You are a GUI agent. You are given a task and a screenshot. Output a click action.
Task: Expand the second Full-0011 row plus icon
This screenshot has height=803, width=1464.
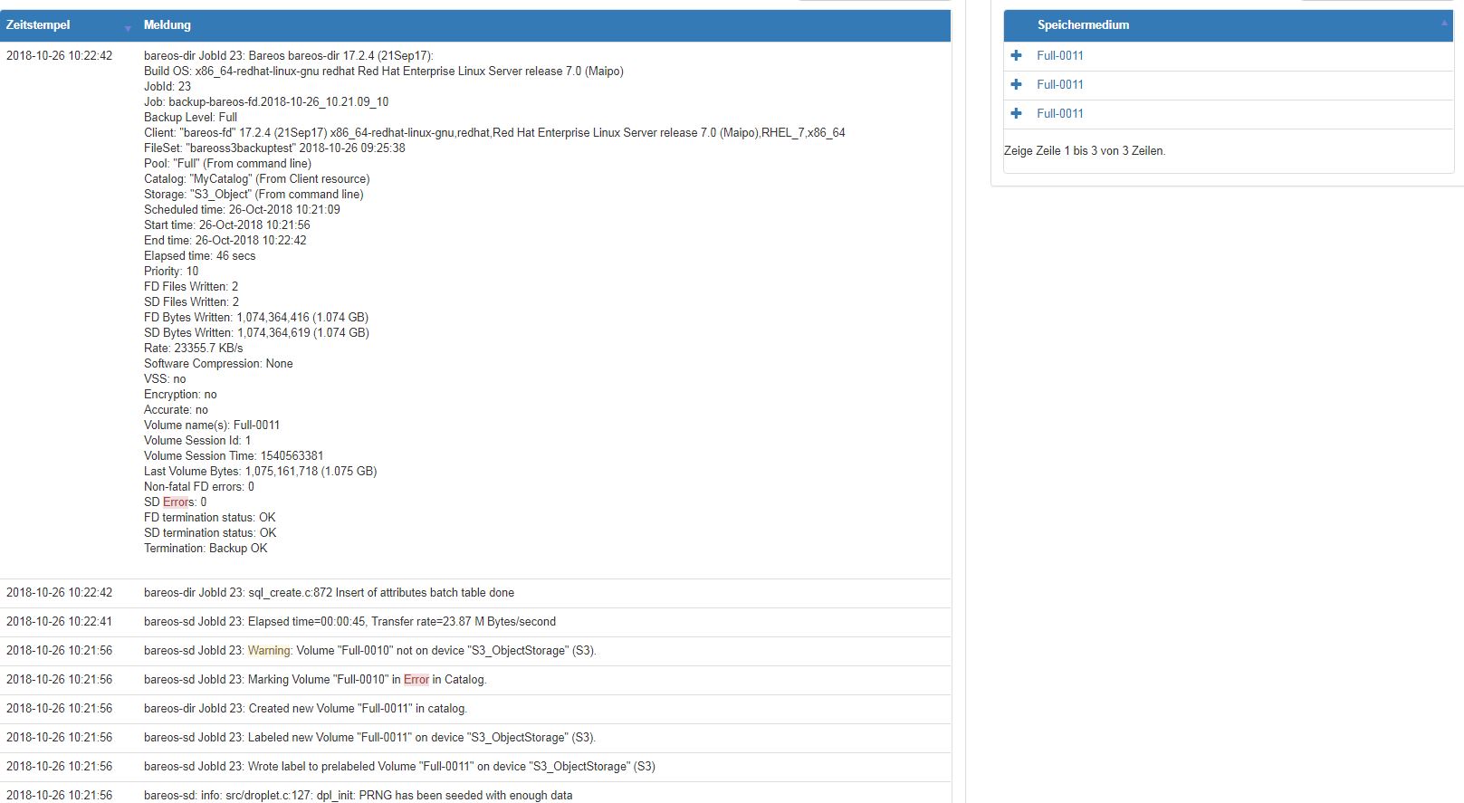1016,84
